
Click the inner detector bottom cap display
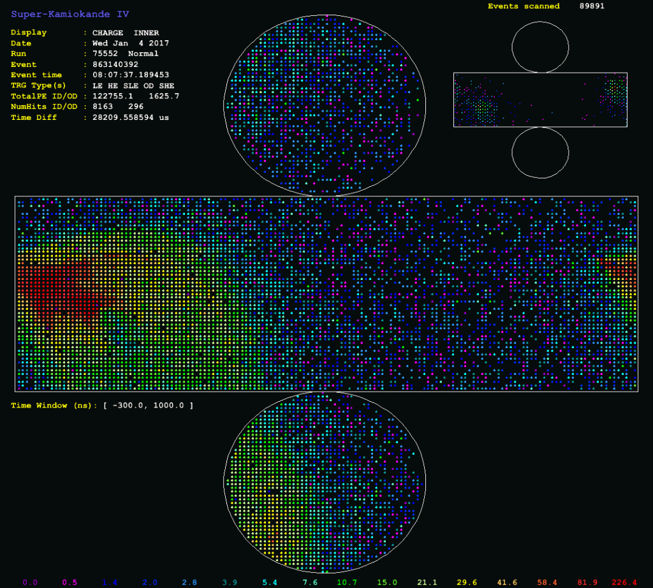[325, 482]
